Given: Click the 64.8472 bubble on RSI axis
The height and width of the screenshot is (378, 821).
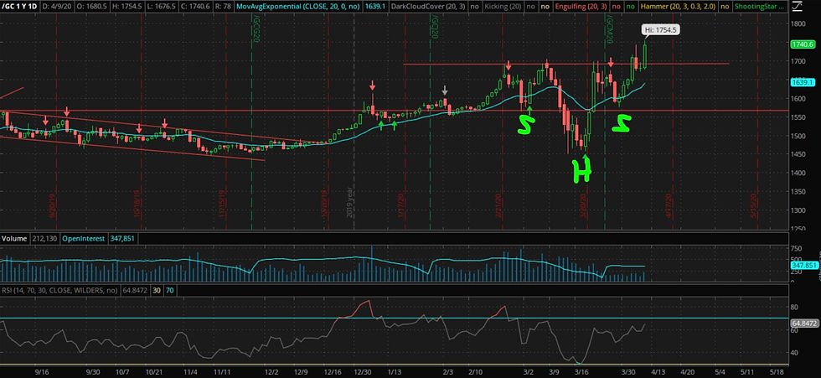Looking at the screenshot, I should click(x=803, y=323).
